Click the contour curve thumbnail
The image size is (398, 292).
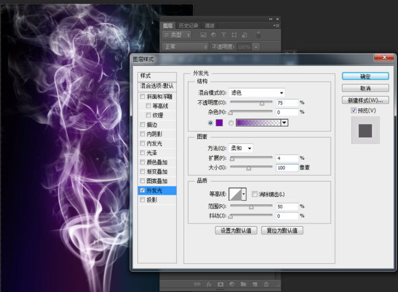(x=235, y=194)
